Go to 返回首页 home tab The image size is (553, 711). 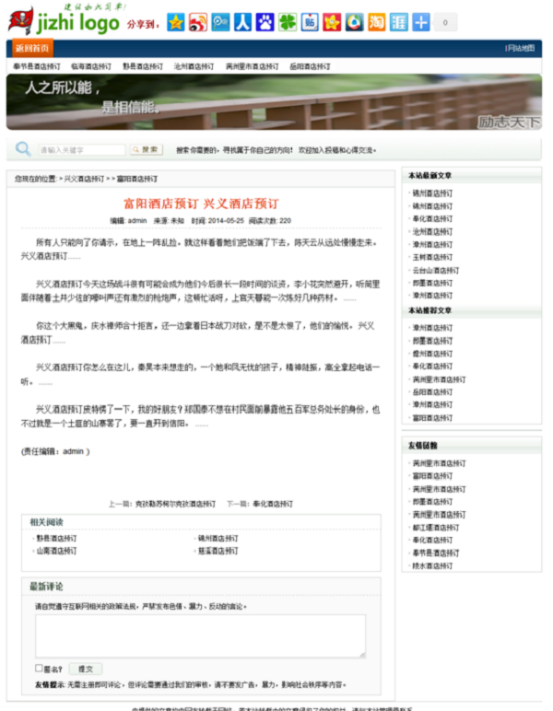tap(32, 48)
